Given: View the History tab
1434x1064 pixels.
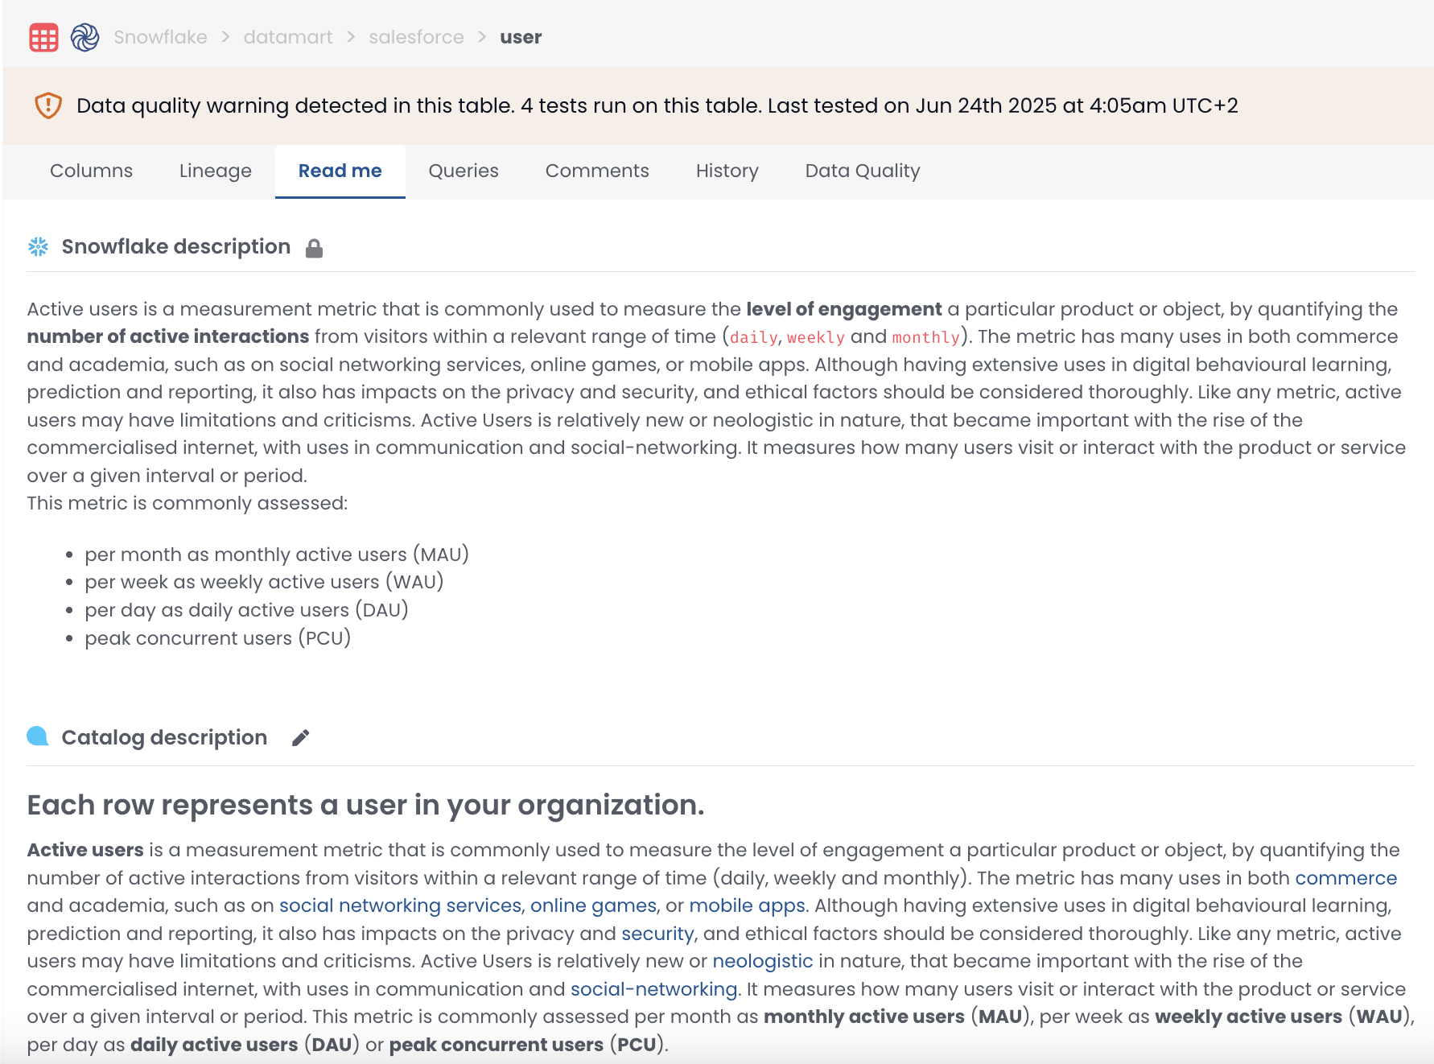Looking at the screenshot, I should point(727,171).
